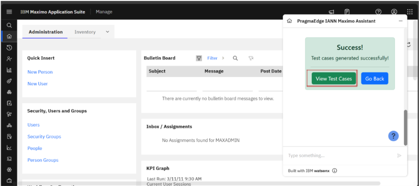419x186 pixels.
Task: Click the blue round question mark button
Action: click(x=393, y=136)
